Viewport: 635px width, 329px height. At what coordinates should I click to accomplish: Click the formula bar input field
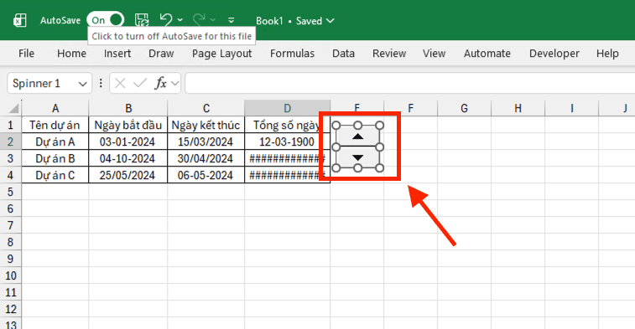click(410, 83)
